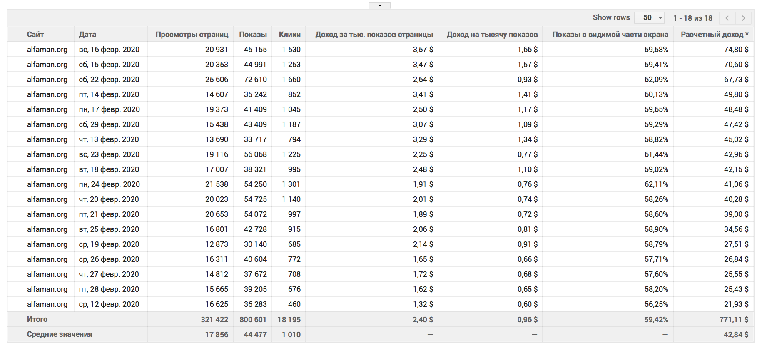
Task: Collapse the panel using the top arrow handle
Action: pos(379,5)
